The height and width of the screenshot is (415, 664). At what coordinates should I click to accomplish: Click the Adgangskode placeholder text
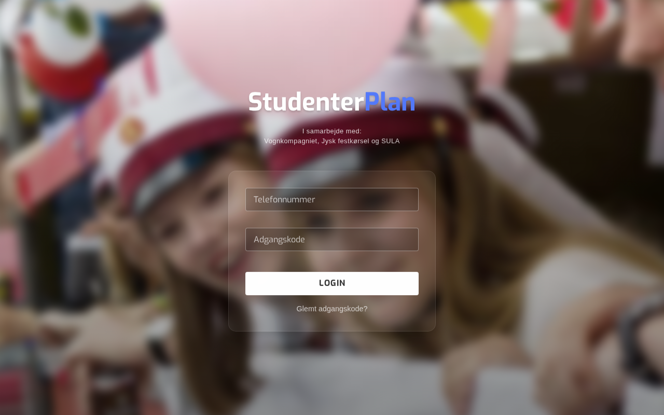tap(279, 240)
